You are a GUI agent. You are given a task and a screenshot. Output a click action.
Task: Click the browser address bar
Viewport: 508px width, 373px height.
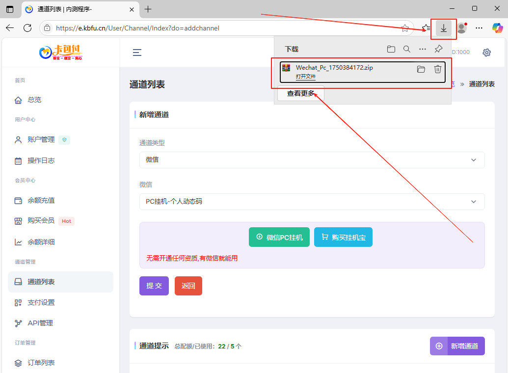pyautogui.click(x=196, y=28)
